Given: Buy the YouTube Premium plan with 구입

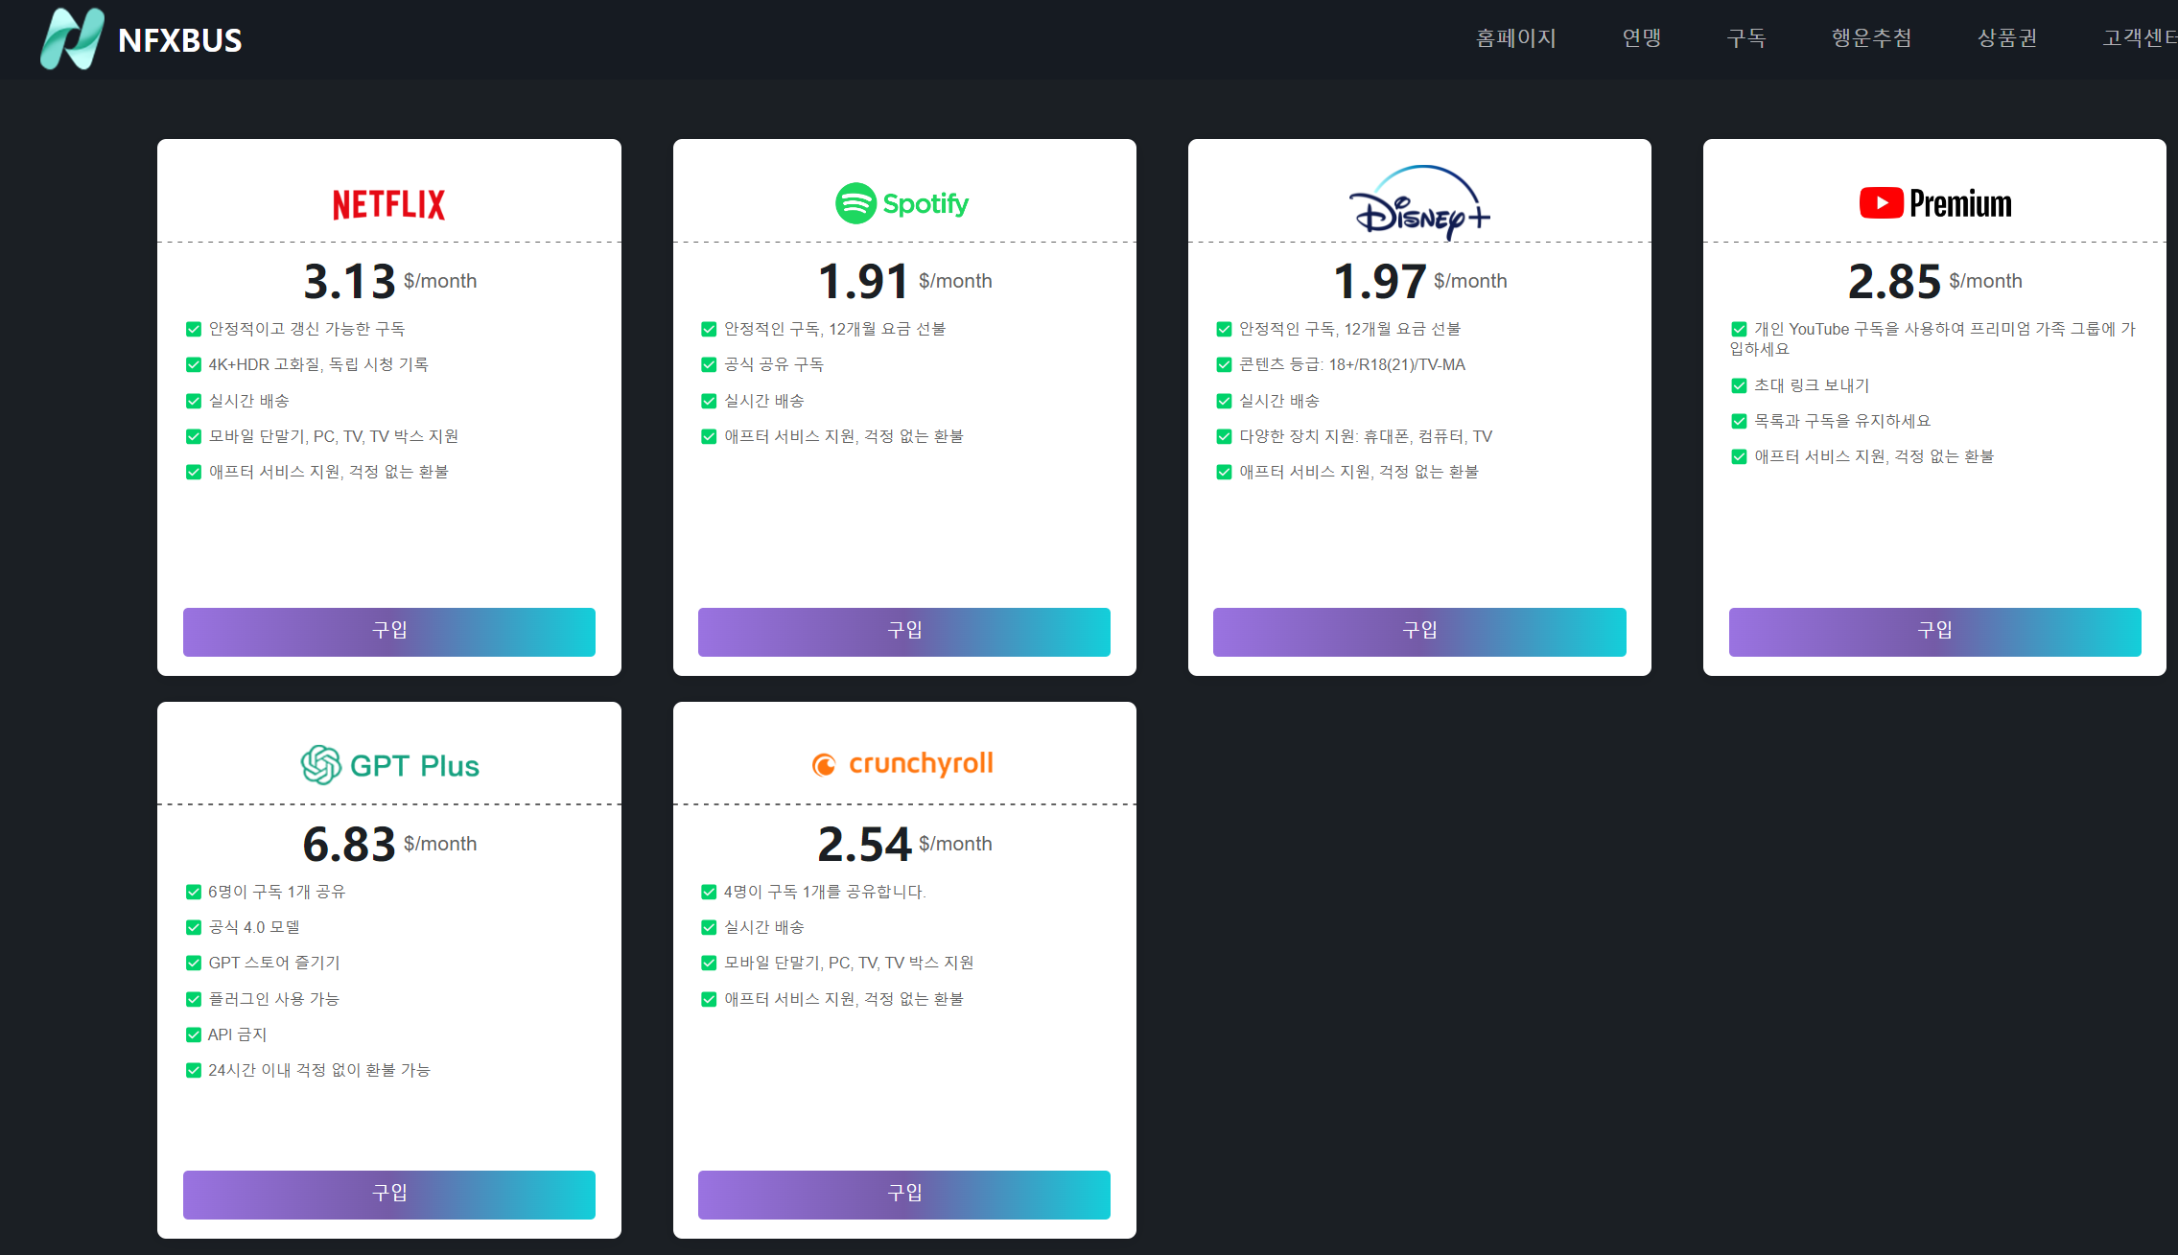Looking at the screenshot, I should 1935,632.
